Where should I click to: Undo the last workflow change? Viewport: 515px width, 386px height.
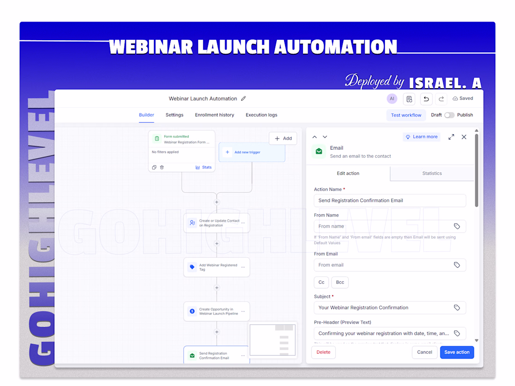(x=426, y=99)
